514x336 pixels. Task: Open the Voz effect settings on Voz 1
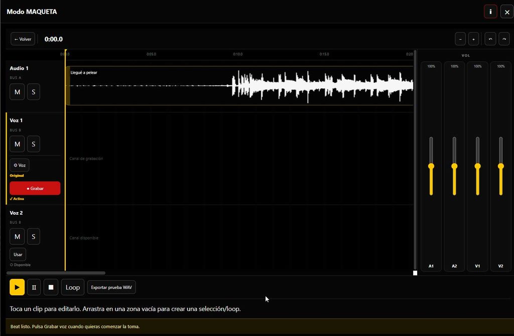pyautogui.click(x=20, y=165)
